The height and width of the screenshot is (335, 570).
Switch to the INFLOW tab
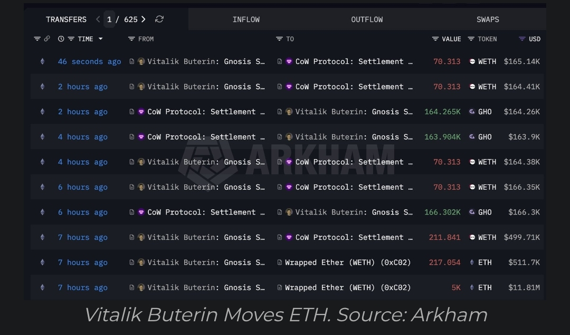[x=246, y=20]
